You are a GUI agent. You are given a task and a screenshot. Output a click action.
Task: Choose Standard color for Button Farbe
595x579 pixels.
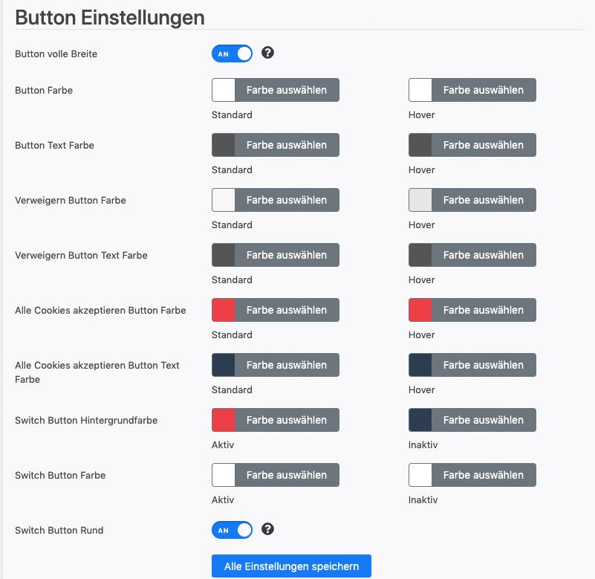(x=276, y=90)
